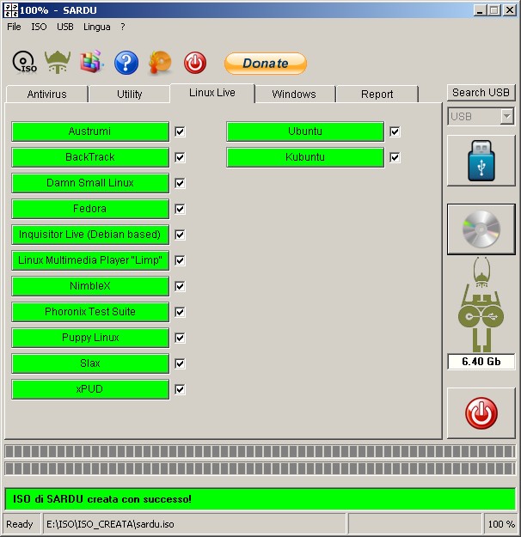521x537 pixels.
Task: Click the red power icon in toolbar
Action: 195,63
